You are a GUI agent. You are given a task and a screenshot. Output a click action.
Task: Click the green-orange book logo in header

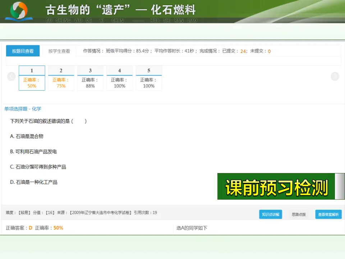(x=19, y=12)
